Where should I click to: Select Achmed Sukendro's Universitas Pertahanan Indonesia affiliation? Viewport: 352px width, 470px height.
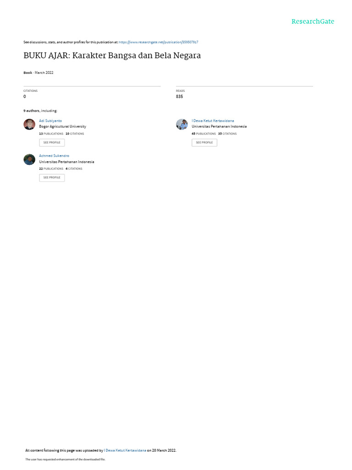click(x=66, y=162)
